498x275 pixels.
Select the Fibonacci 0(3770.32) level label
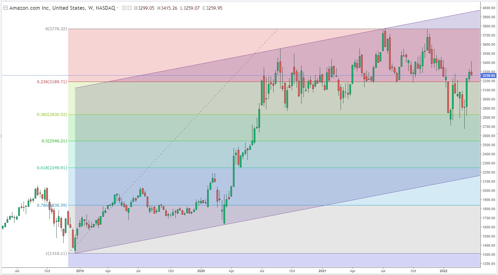pyautogui.click(x=56, y=29)
